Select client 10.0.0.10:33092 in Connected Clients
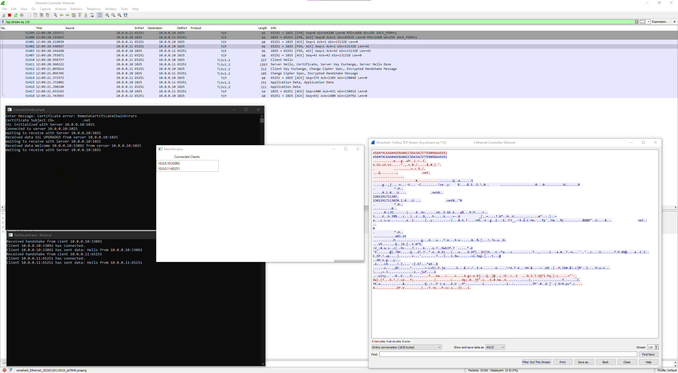Viewport: 678px width, 373px height. (x=169, y=163)
